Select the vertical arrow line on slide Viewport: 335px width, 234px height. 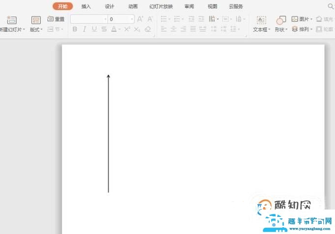pos(109,134)
